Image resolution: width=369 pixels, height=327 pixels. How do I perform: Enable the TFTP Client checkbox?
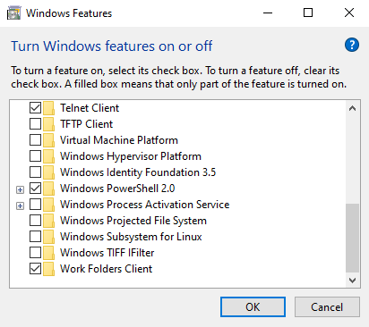point(35,124)
